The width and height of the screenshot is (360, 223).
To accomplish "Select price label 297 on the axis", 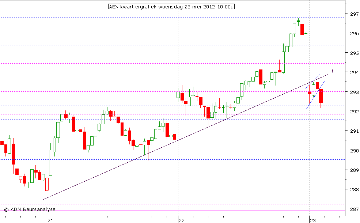I will 354,14.
